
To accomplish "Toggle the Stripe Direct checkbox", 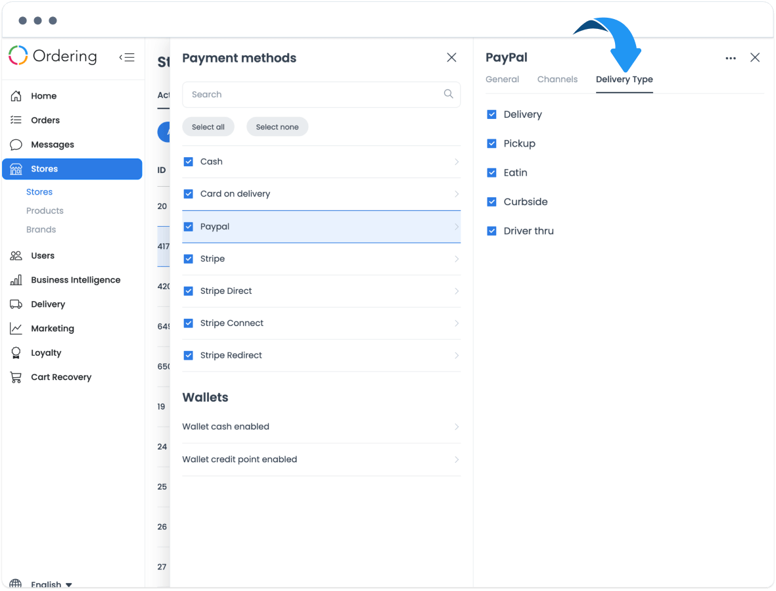I will coord(189,291).
